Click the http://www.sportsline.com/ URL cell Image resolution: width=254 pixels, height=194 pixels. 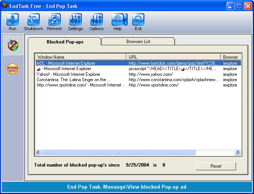point(154,85)
